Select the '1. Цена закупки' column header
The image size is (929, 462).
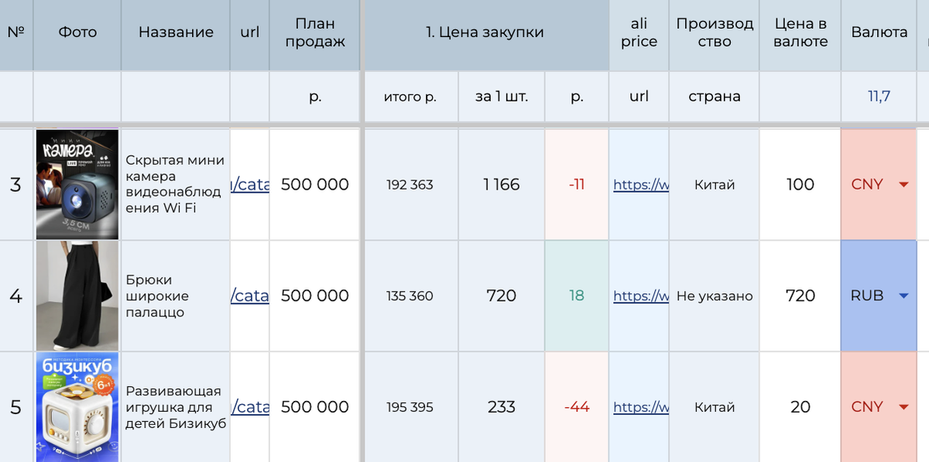click(485, 33)
